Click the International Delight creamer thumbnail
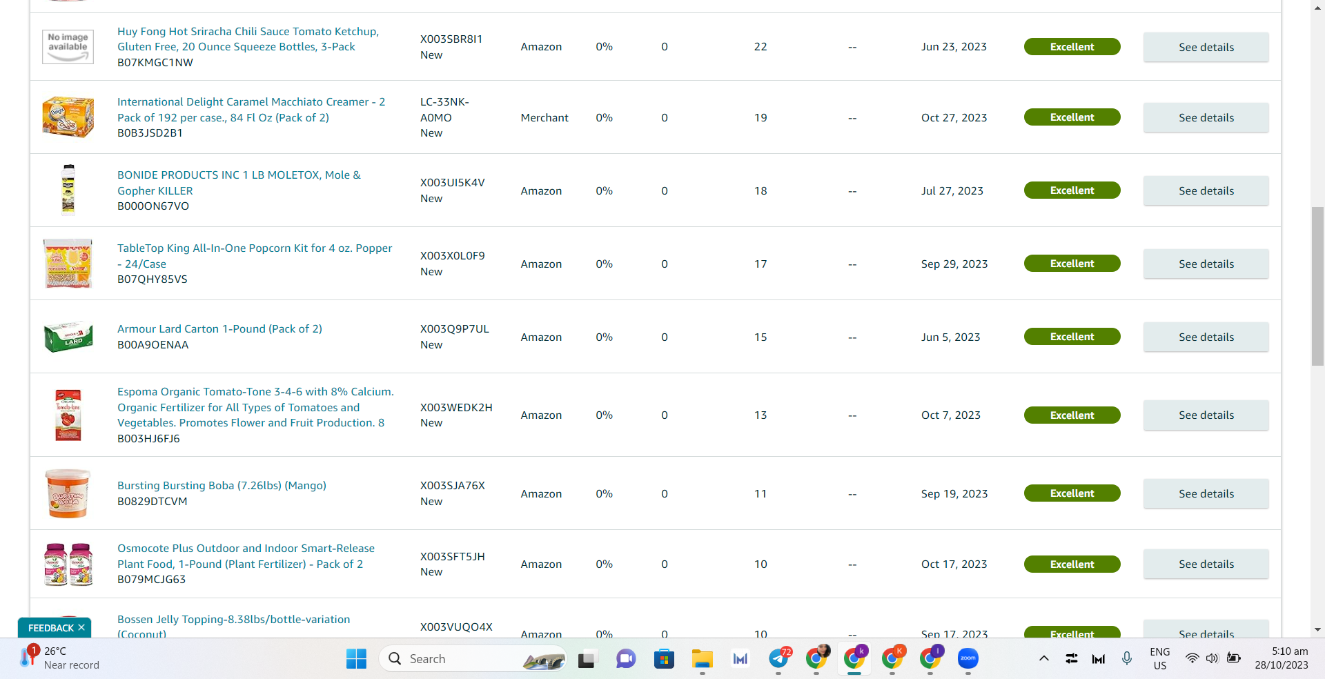The height and width of the screenshot is (679, 1325). (68, 117)
